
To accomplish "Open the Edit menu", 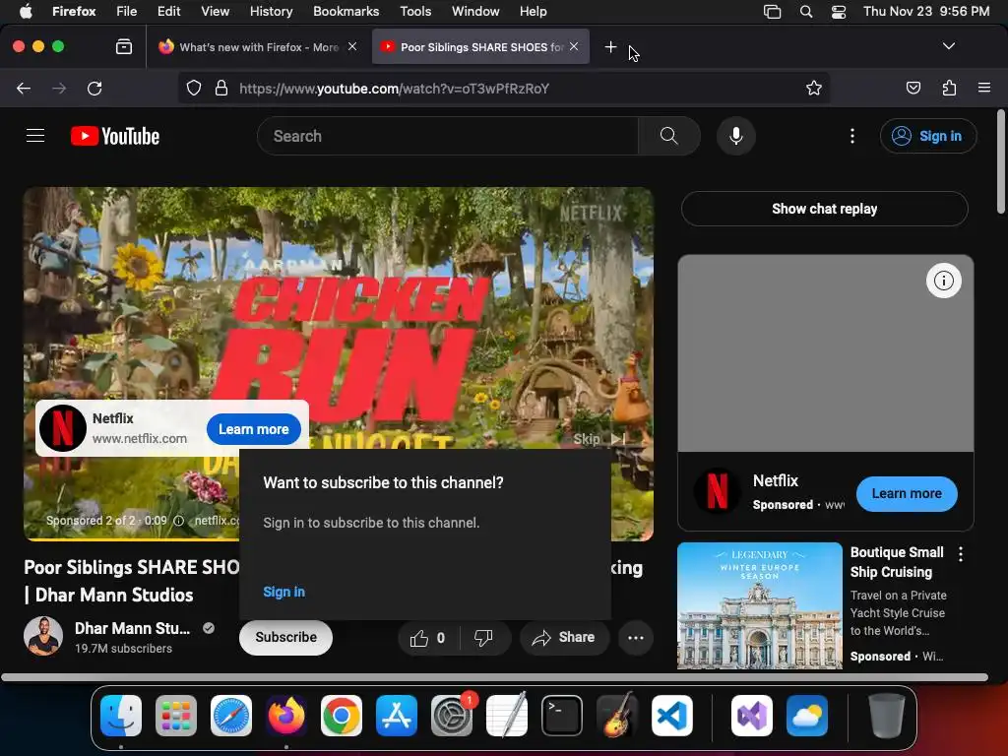I will (168, 11).
